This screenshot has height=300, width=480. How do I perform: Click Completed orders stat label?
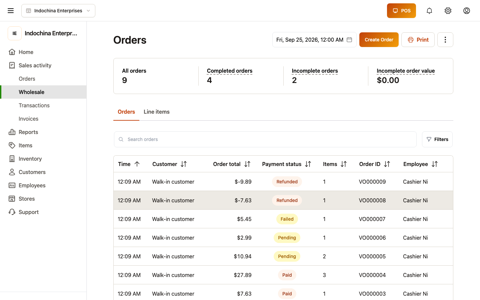[x=230, y=71]
